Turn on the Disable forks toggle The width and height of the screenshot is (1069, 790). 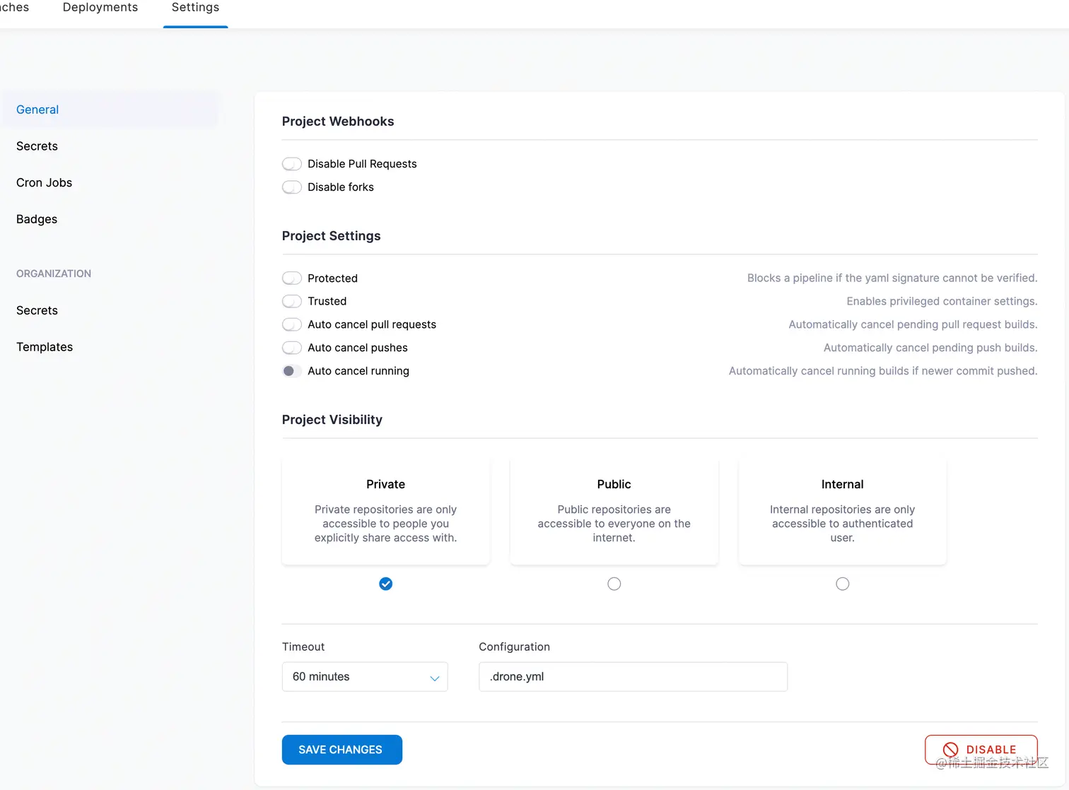pyautogui.click(x=292, y=187)
